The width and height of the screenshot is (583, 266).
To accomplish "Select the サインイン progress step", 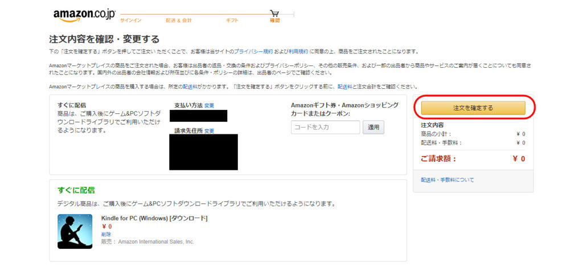I will (130, 21).
